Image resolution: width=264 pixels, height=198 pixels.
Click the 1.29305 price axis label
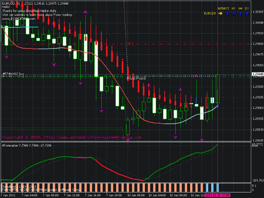point(258,87)
